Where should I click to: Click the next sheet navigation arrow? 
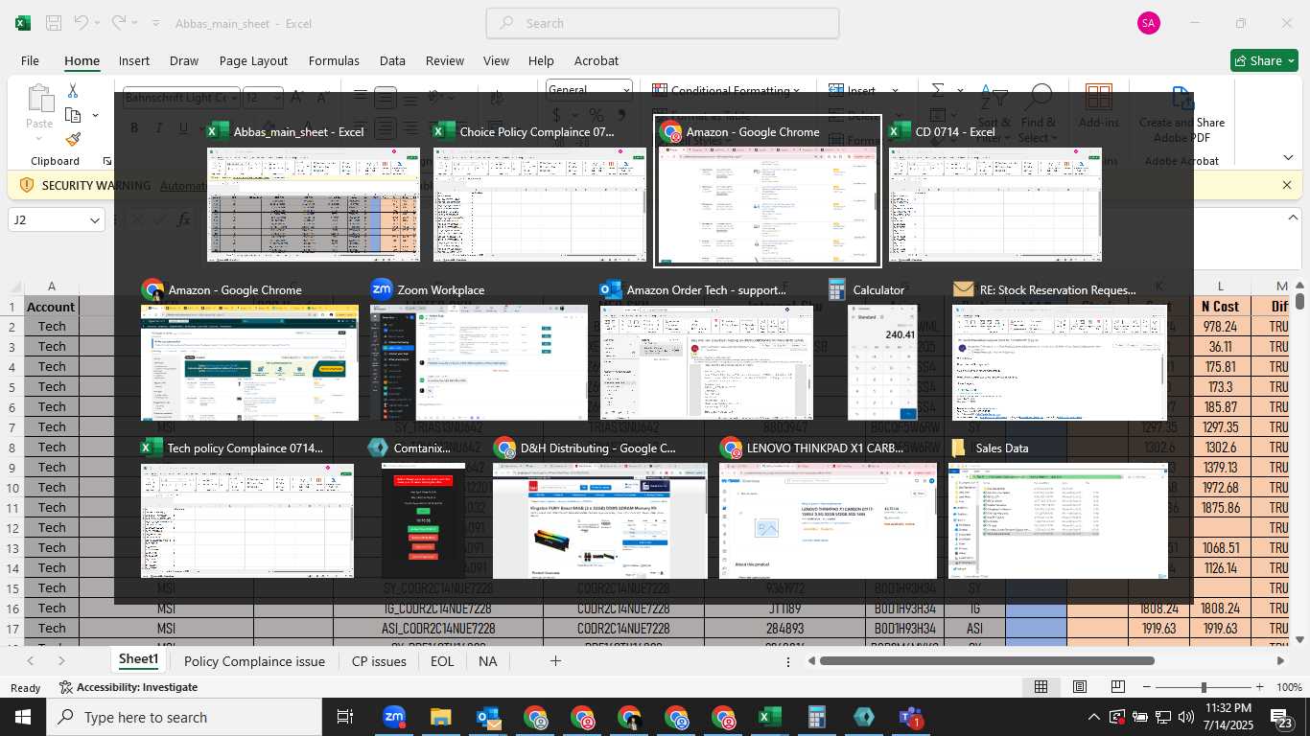(61, 661)
